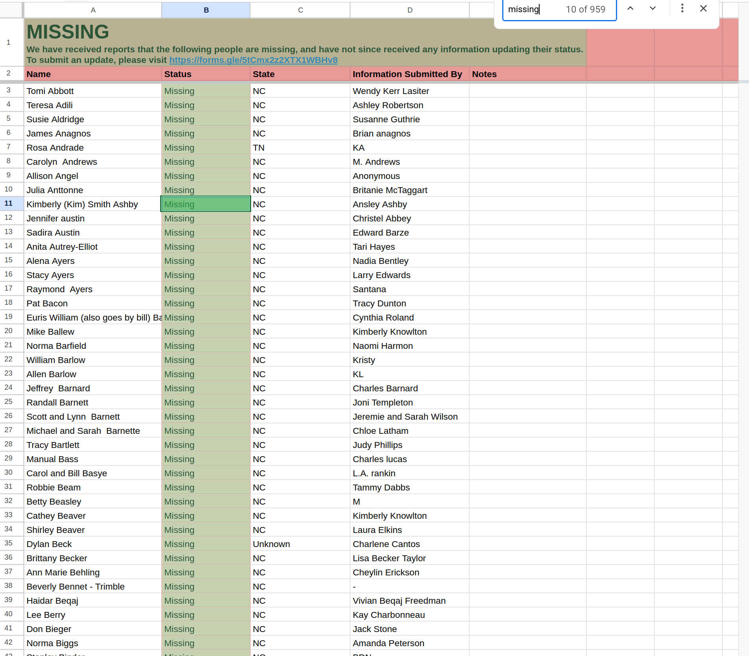Select the 'Tammy Dabbs' cell
This screenshot has height=656, width=749.
[x=410, y=487]
